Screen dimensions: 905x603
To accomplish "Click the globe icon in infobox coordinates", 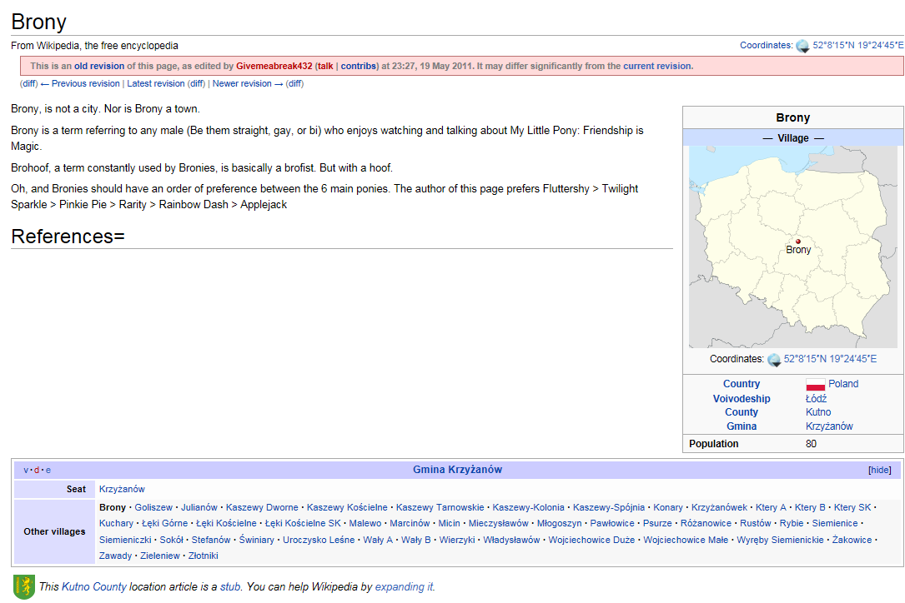I will click(774, 360).
